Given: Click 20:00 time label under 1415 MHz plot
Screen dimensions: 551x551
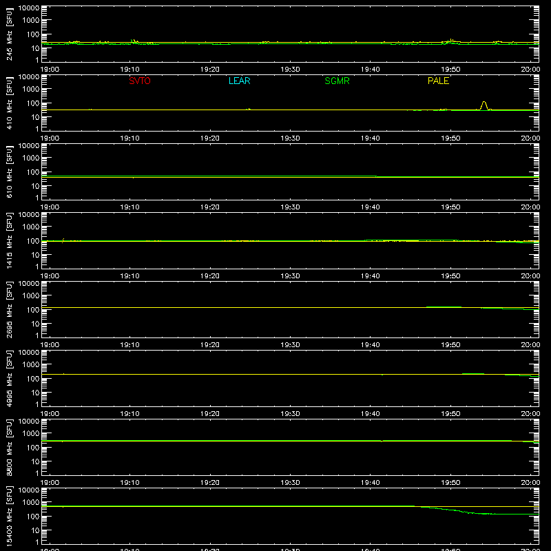Looking at the screenshot, I should [530, 276].
